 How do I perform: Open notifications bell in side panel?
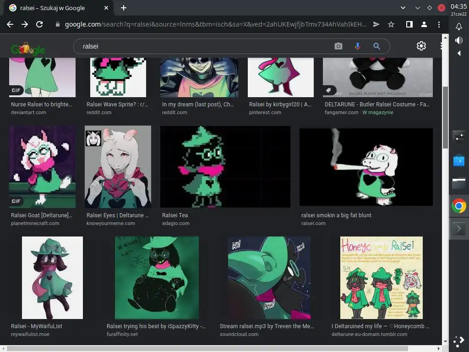pos(458,27)
